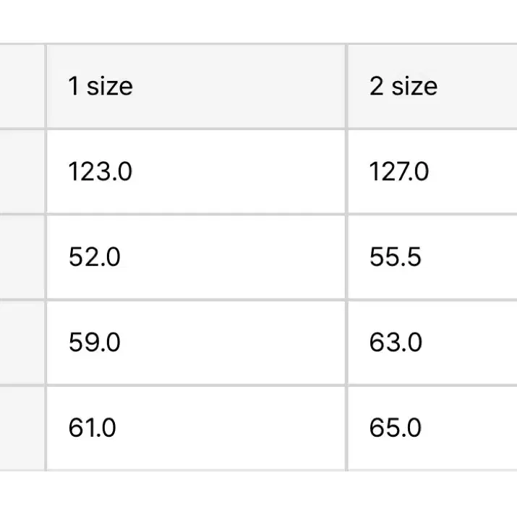Click the border line between 123.0 and 52.0
The height and width of the screenshot is (517, 517).
point(196,214)
